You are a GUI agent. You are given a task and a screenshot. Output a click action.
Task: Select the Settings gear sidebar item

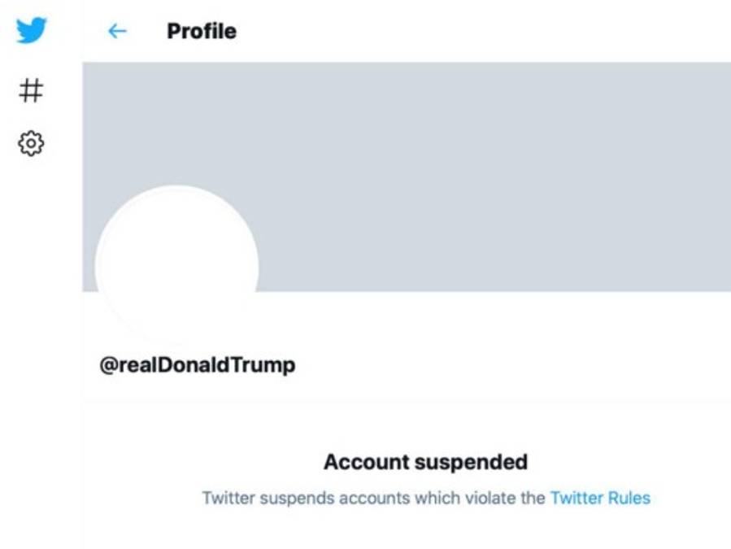31,144
